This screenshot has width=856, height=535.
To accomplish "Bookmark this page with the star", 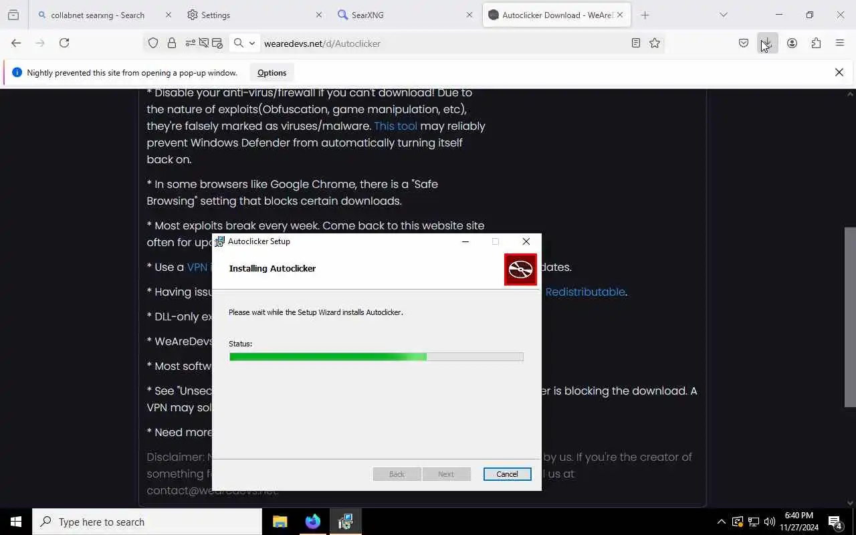I will [655, 43].
